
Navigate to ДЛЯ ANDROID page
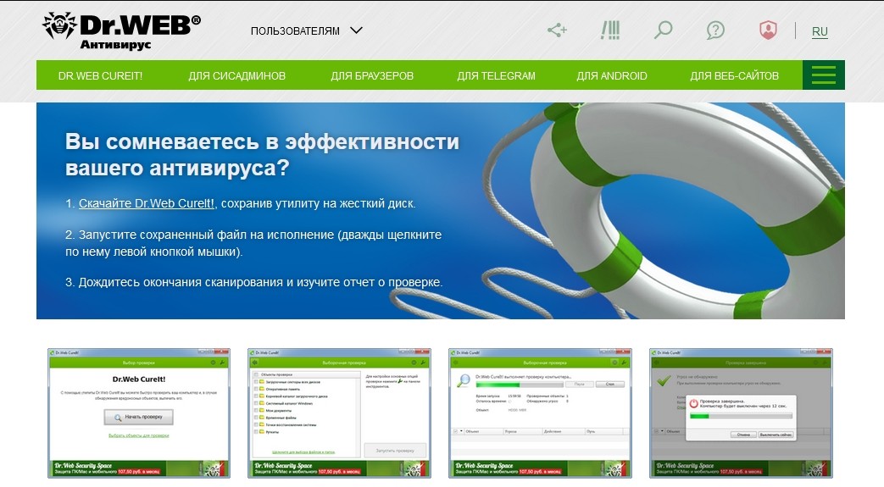(611, 76)
